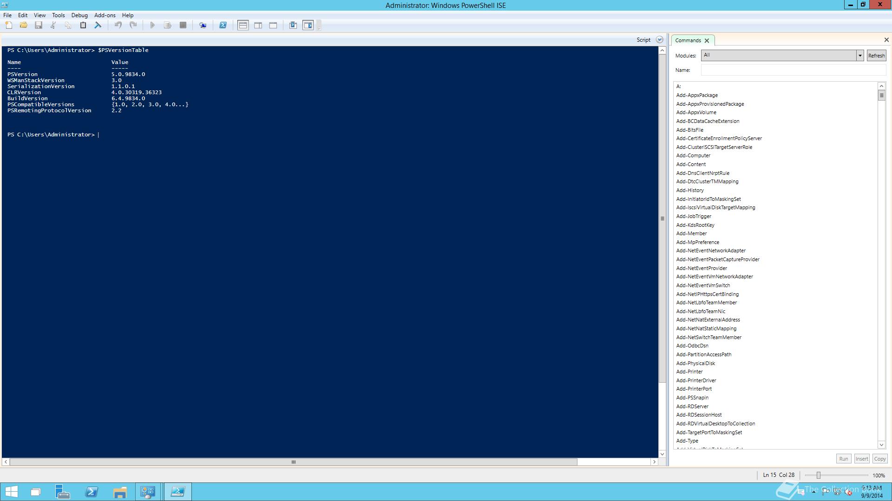Select Add-OdbcDsn in the commands list
The image size is (892, 501).
(692, 346)
